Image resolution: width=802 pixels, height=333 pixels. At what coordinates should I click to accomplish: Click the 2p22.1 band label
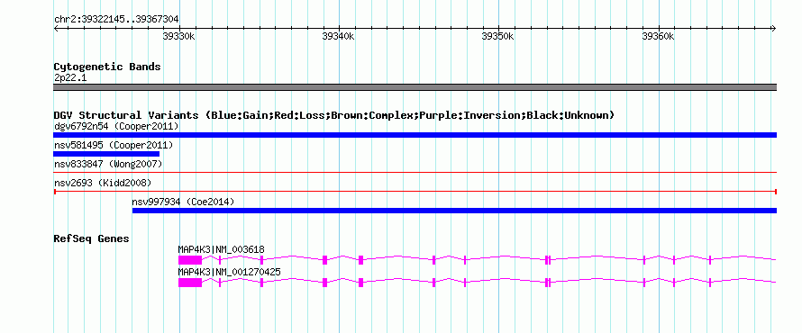[x=69, y=77]
